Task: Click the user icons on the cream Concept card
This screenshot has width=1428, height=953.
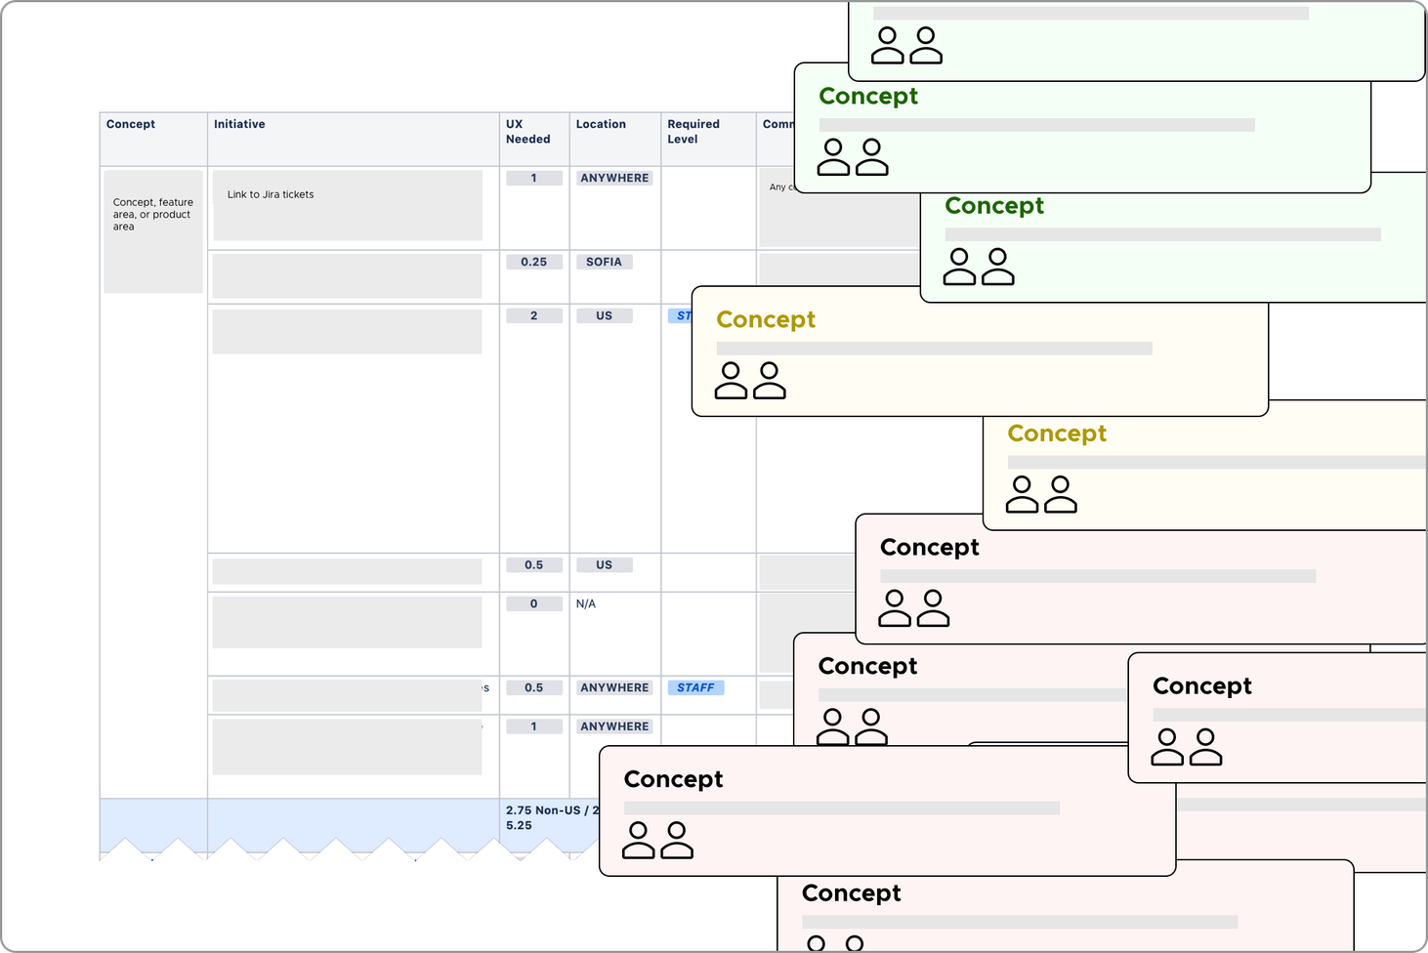Action: pos(752,381)
